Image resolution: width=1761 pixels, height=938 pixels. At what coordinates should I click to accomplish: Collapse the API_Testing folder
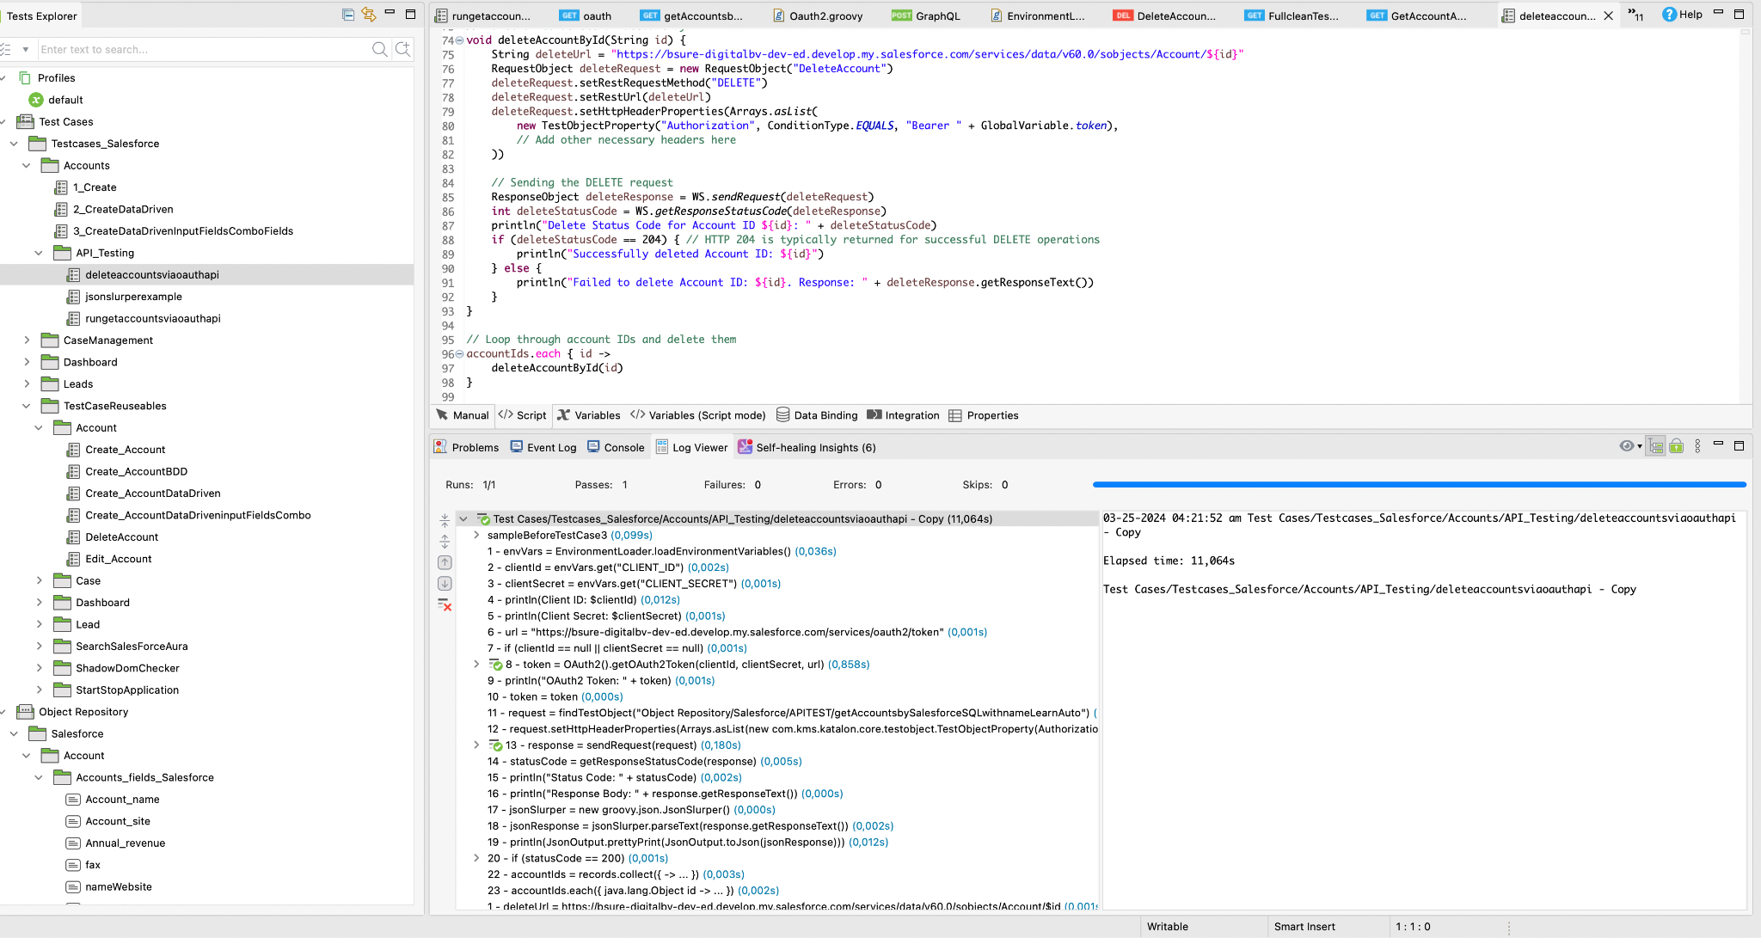coord(39,253)
